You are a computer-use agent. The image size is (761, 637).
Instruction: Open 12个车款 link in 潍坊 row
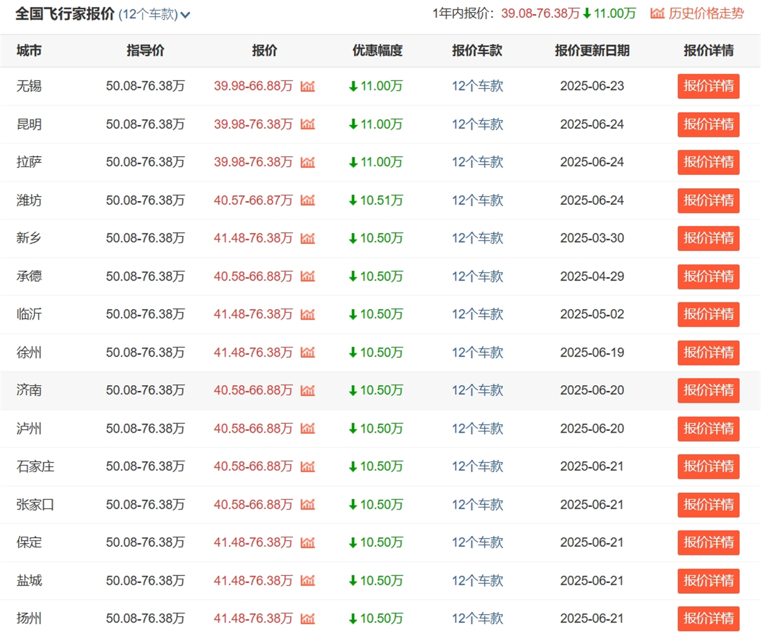pyautogui.click(x=478, y=200)
